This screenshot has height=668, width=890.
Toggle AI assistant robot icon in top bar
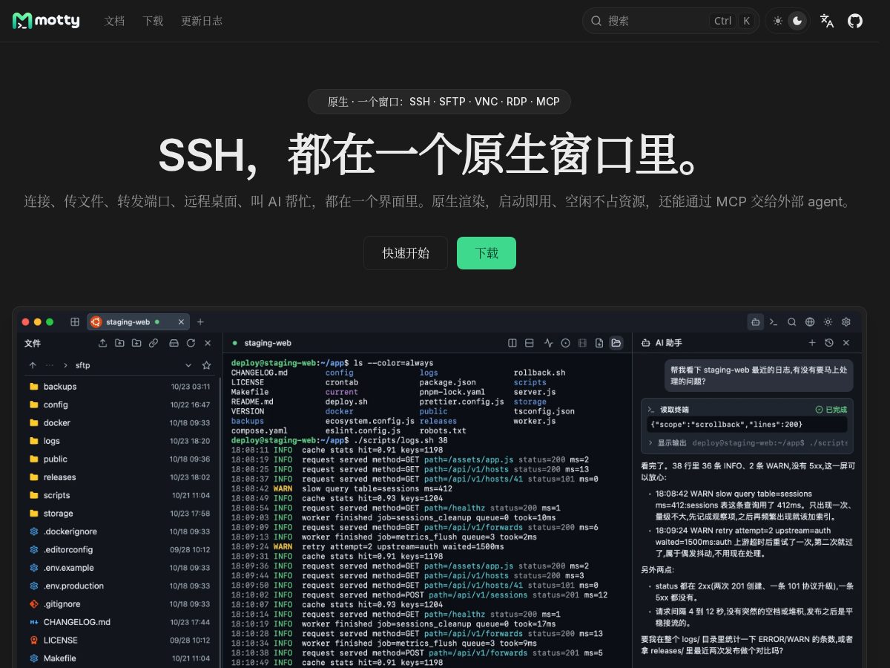click(x=756, y=322)
